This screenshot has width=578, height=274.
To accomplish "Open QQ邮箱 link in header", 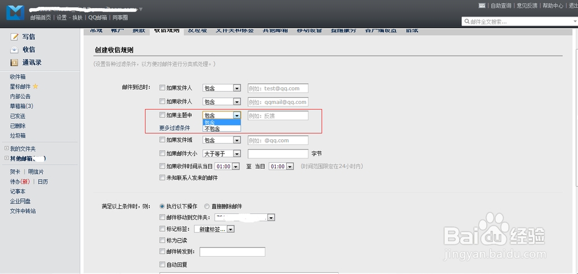I will coord(98,17).
